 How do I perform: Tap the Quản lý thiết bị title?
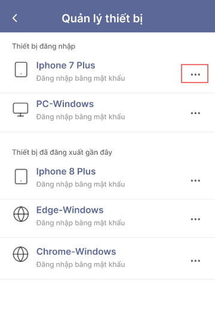click(102, 19)
